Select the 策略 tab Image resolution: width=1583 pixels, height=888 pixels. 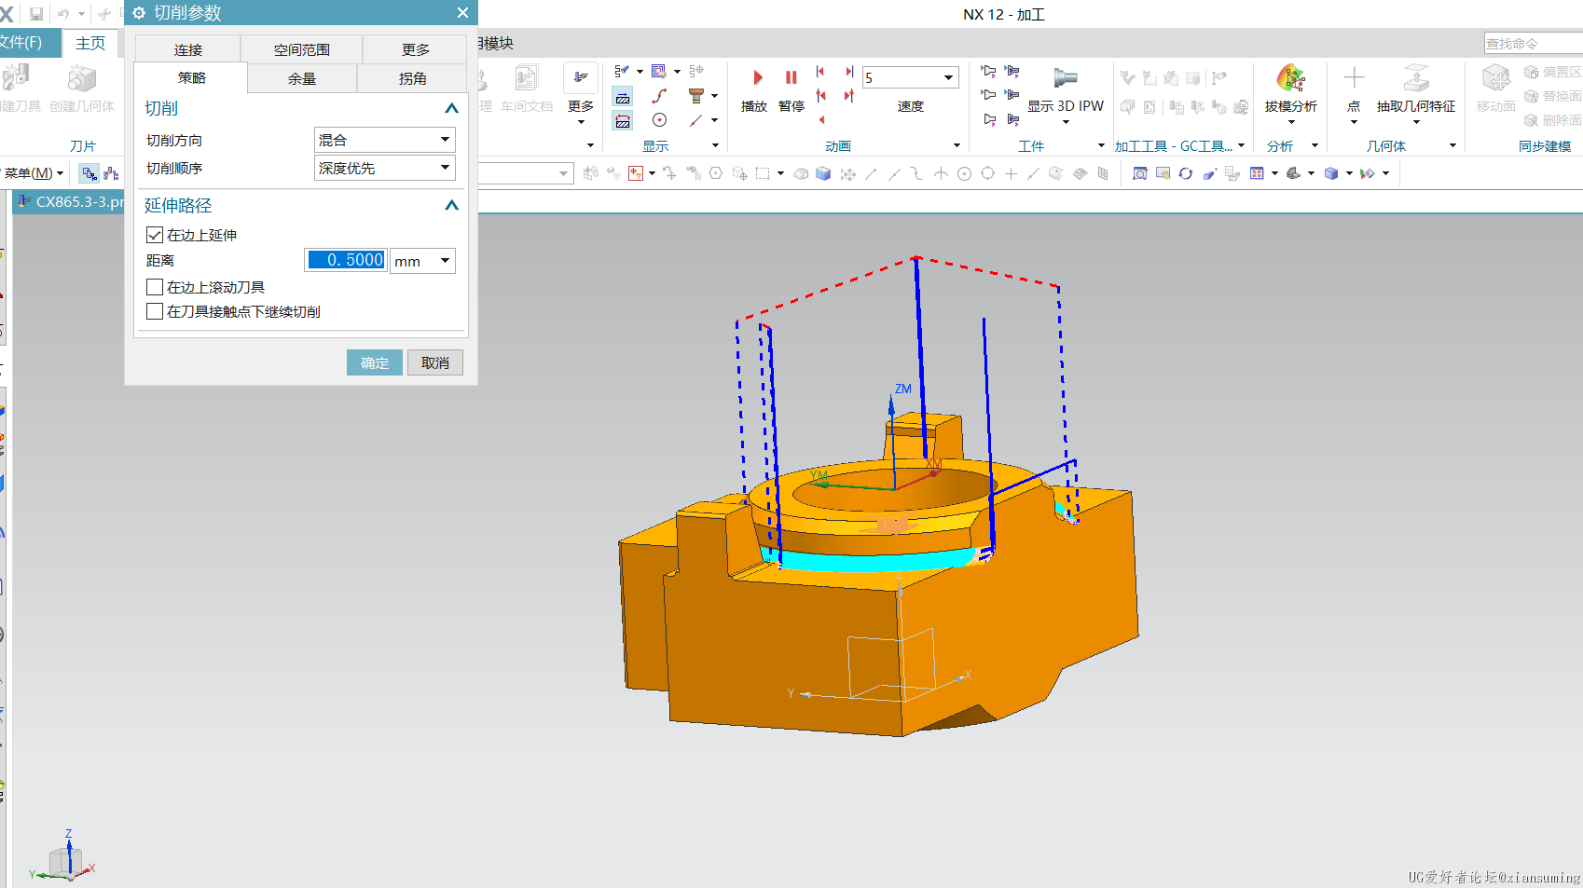pos(191,78)
